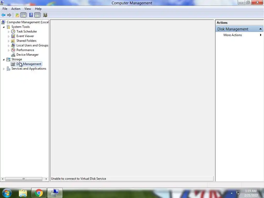The width and height of the screenshot is (264, 198).
Task: Select Storage label in tree
Action: [17, 59]
